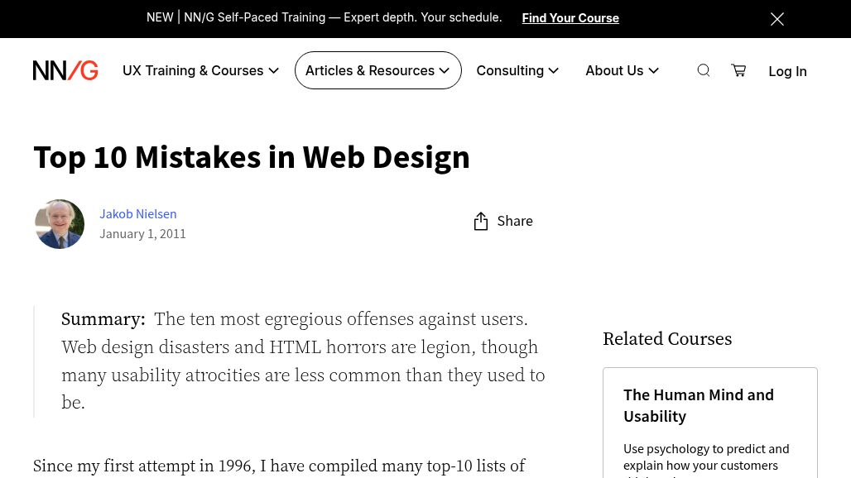Click the Top 10 Mistakes article title

tap(252, 156)
